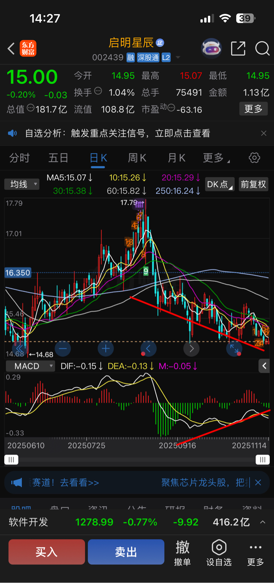Tap 撤单 cancel order icon
274x583 pixels.
click(182, 553)
